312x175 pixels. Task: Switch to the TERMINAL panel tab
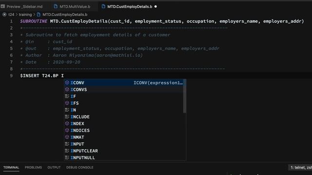[x=11, y=167]
